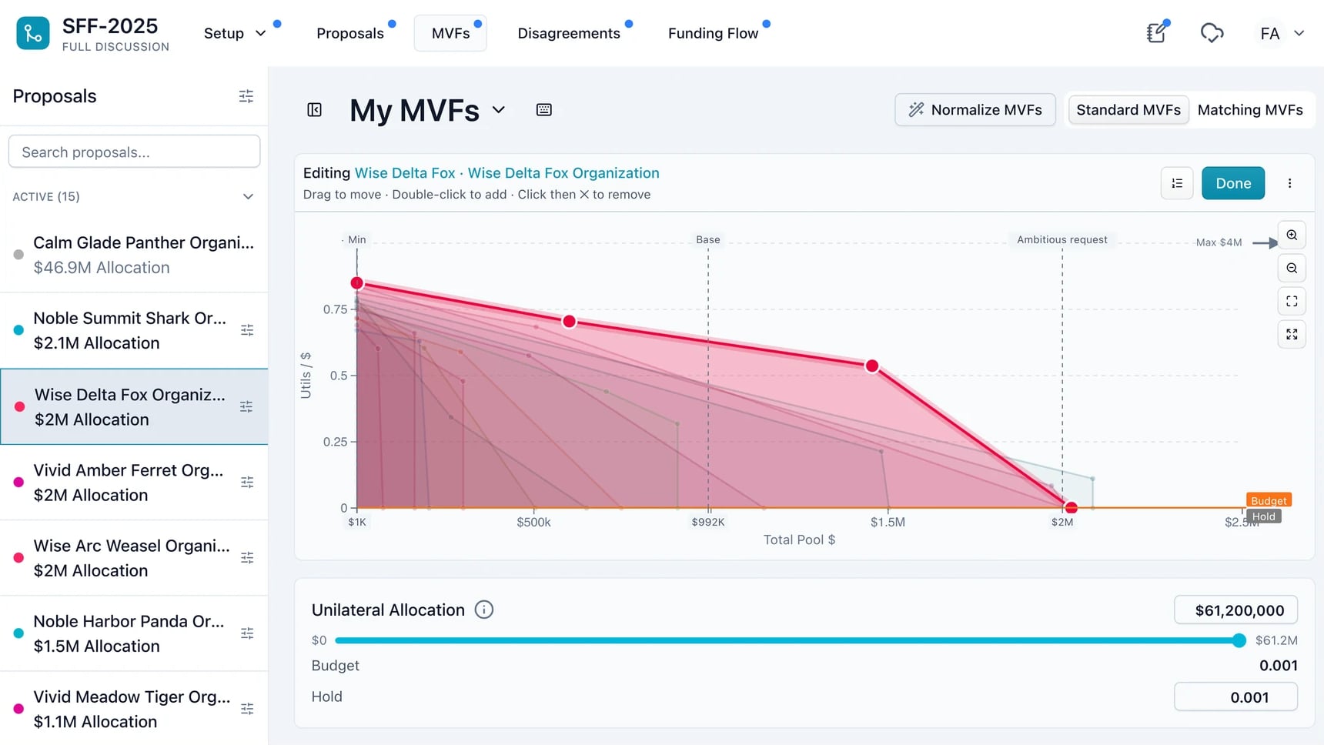Screen dimensions: 1324x745
Task: Open sliders icon for Noble Harbor Panda
Action: [247, 633]
